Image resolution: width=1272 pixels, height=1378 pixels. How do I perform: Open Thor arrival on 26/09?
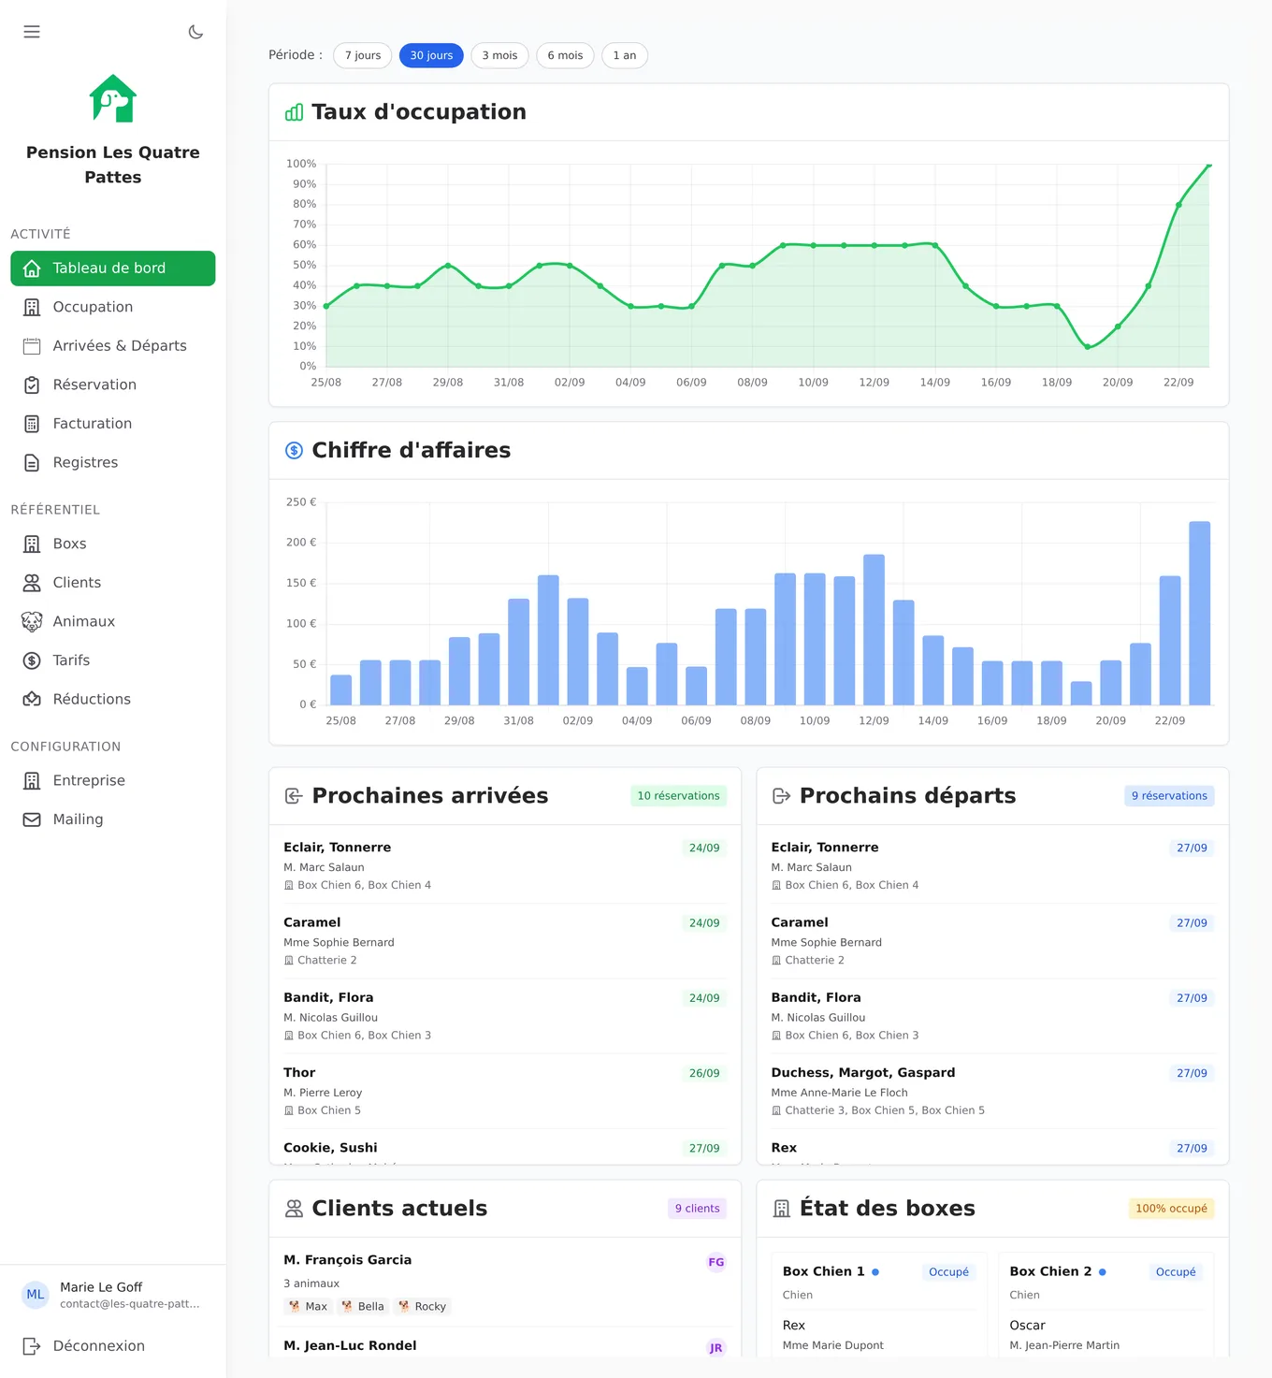click(505, 1091)
